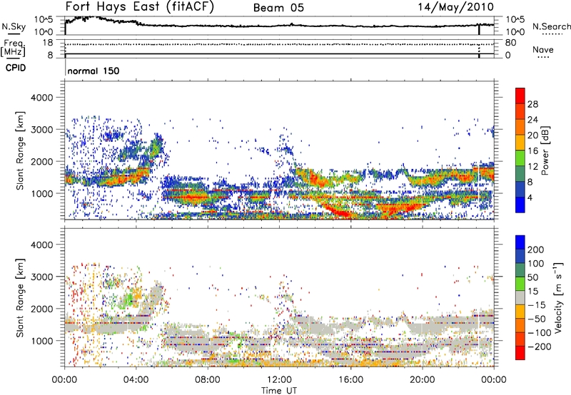Click the '80' Nave tick label
Screen dimensions: 571x395
pyautogui.click(x=510, y=43)
